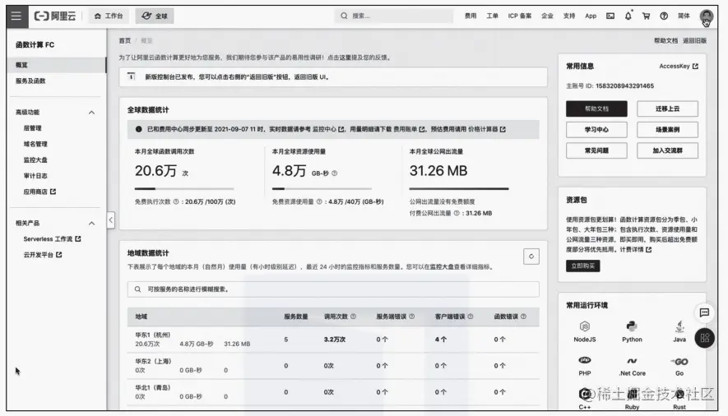Click the 学习中心 button
Image resolution: width=728 pixels, height=416 pixels.
tap(596, 129)
